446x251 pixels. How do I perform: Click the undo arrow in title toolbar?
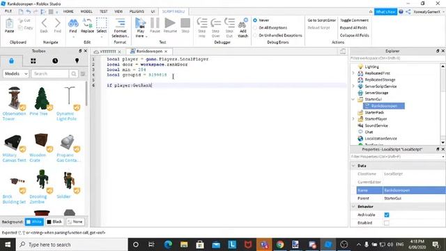point(29,12)
